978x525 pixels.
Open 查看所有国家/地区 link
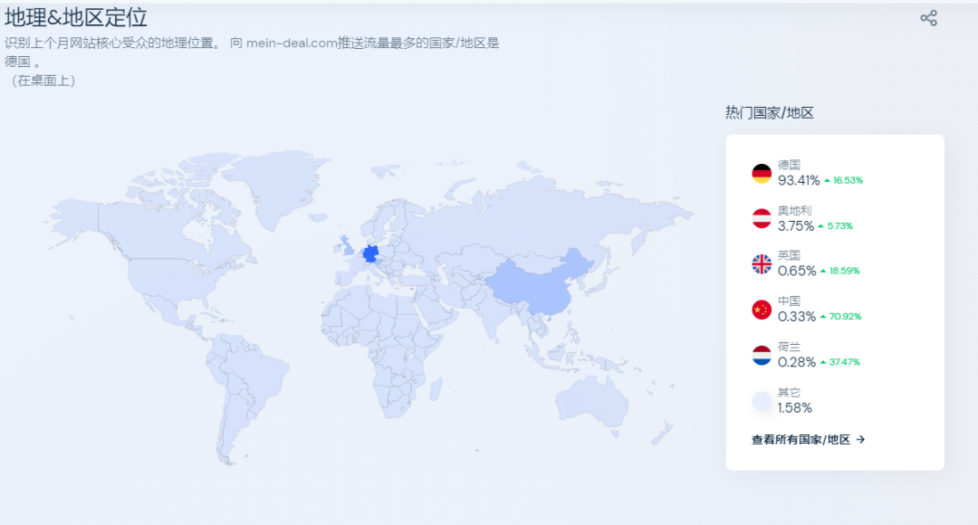(801, 440)
